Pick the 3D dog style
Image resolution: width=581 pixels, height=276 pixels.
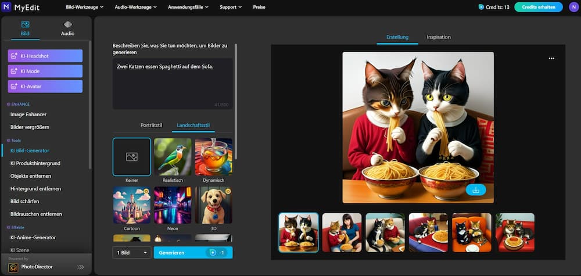click(214, 205)
